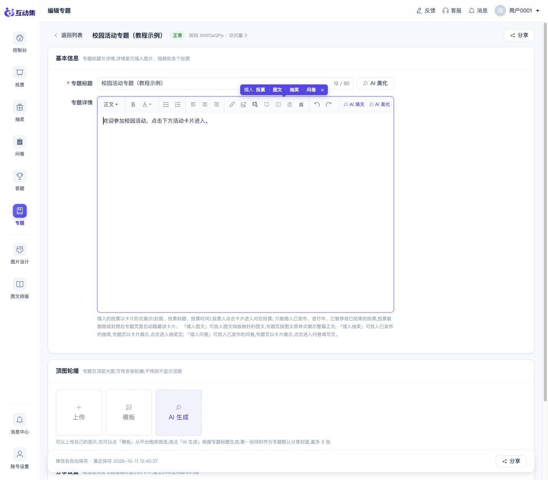Image resolution: width=548 pixels, height=480 pixels.
Task: Redo the last edit
Action: point(329,104)
